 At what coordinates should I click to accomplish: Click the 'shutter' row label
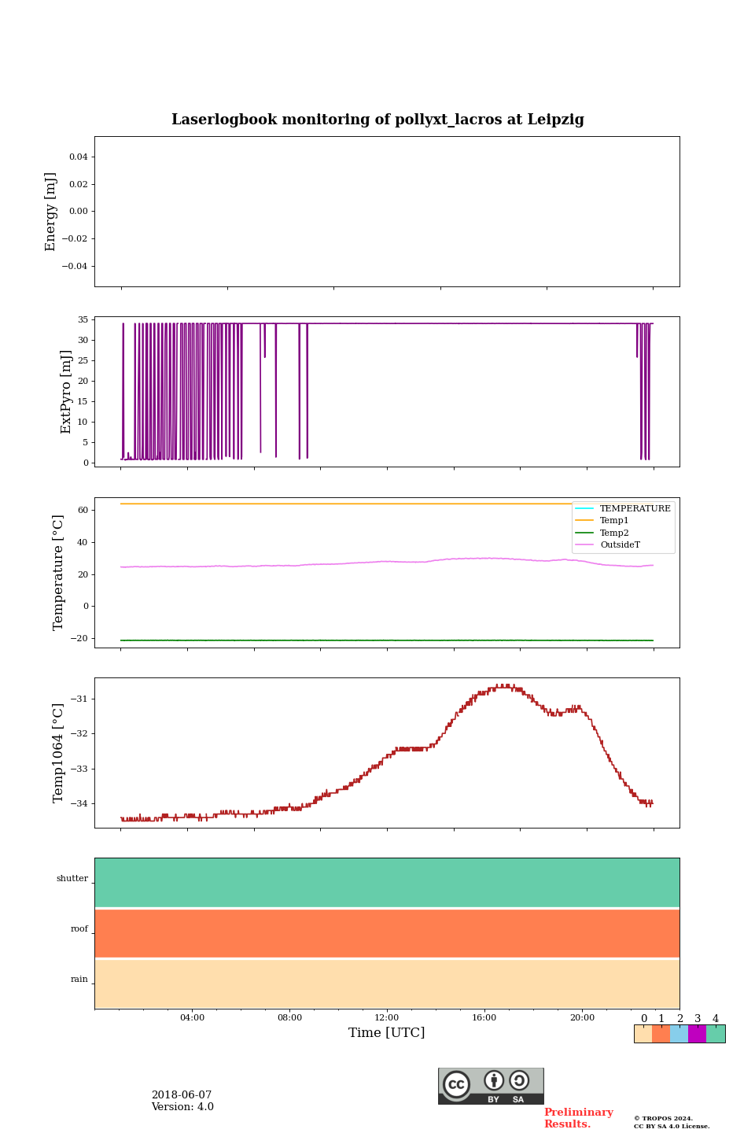tap(72, 879)
